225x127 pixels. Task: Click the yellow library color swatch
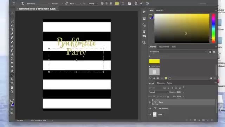point(154,61)
